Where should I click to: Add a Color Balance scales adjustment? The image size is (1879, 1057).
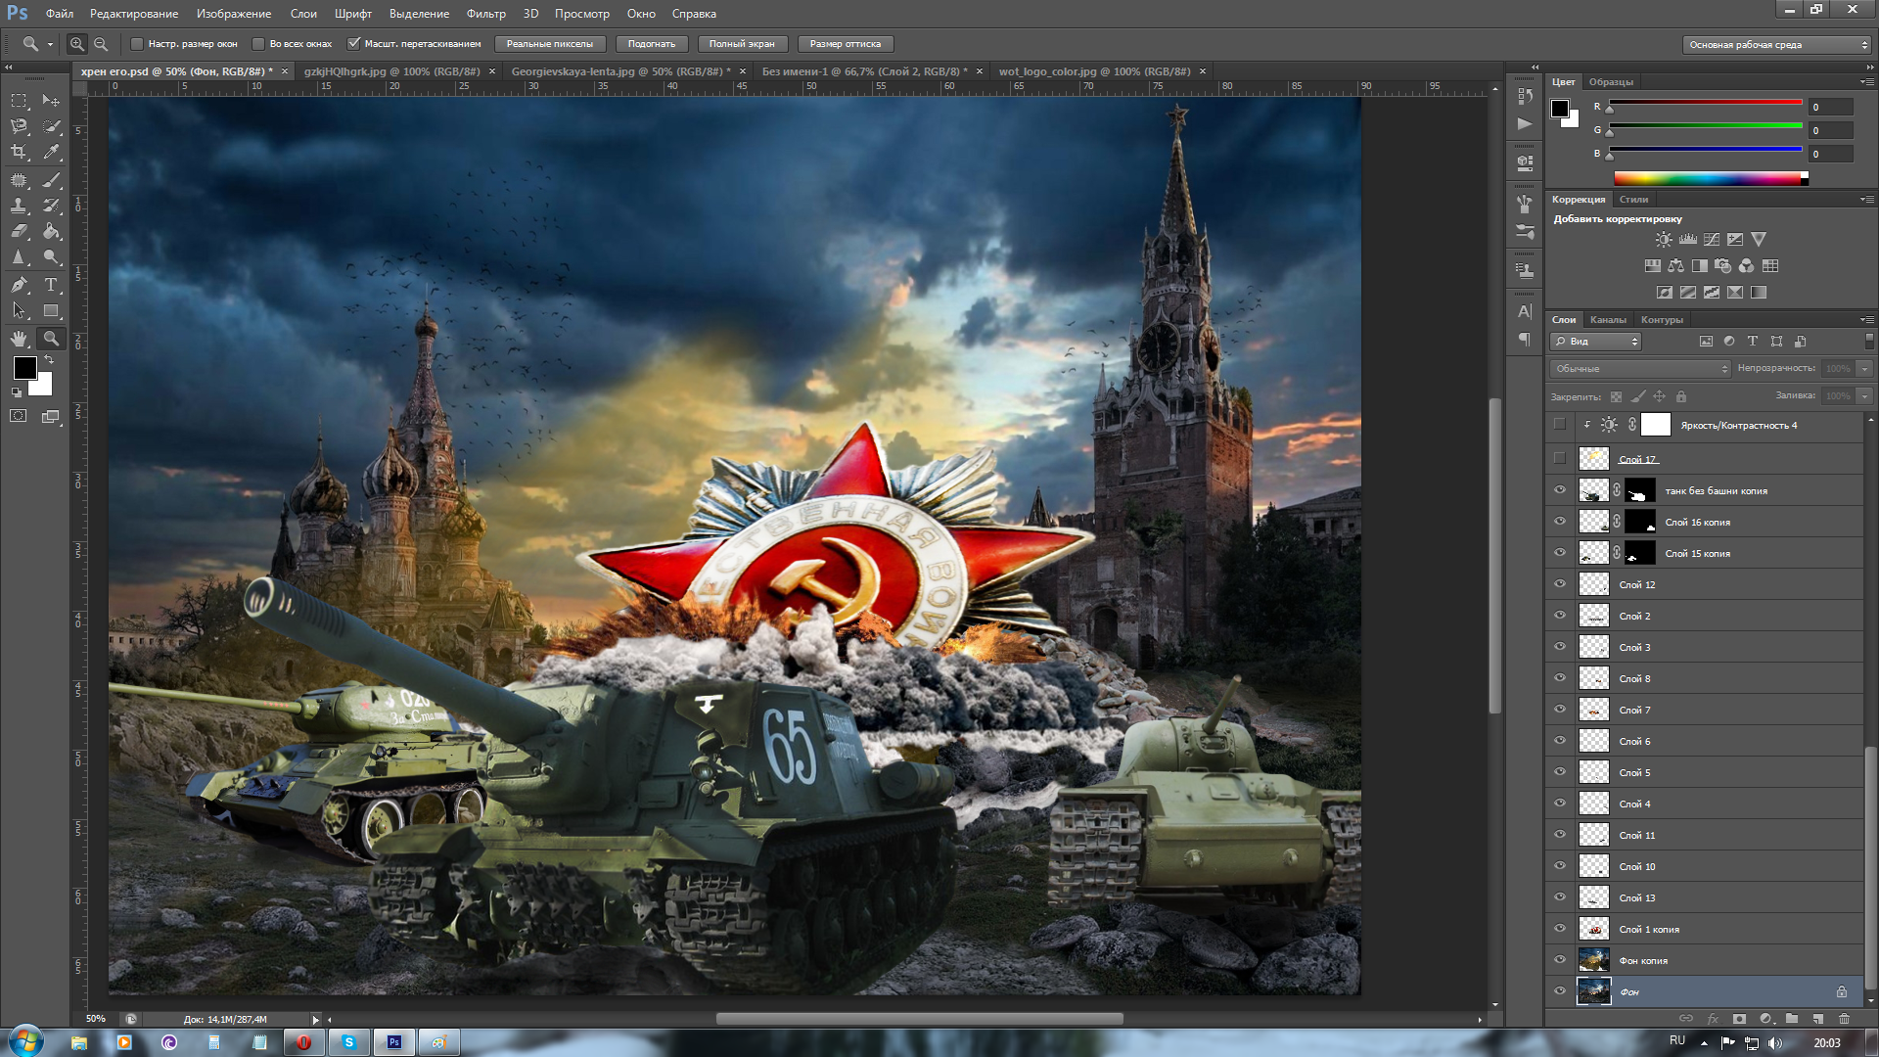click(1676, 265)
